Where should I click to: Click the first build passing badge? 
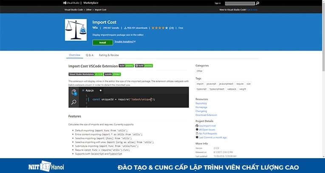126,66
